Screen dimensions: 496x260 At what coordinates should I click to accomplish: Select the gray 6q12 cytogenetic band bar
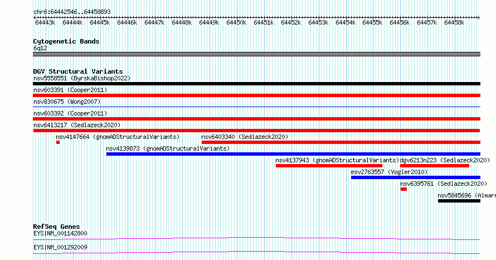coord(256,54)
